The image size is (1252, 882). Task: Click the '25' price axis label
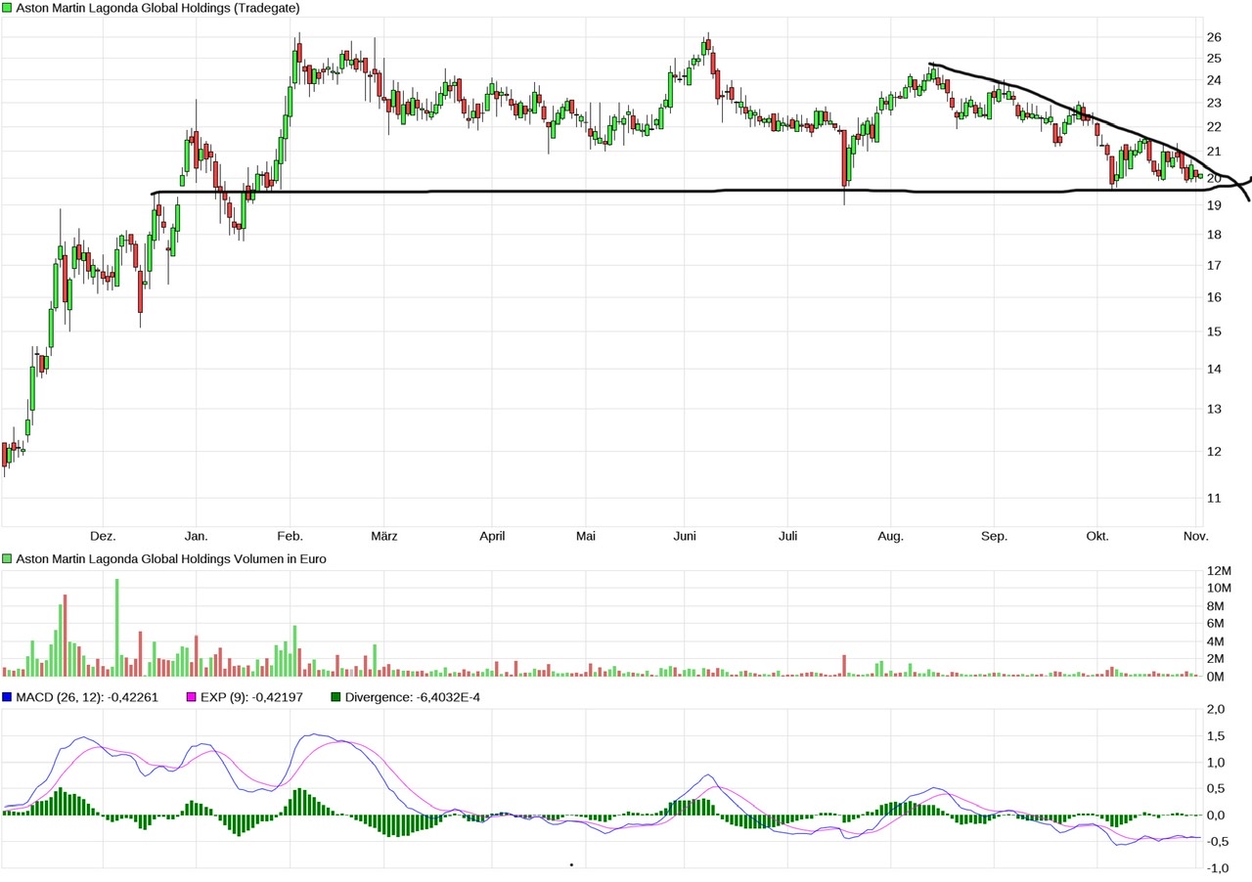[x=1214, y=58]
